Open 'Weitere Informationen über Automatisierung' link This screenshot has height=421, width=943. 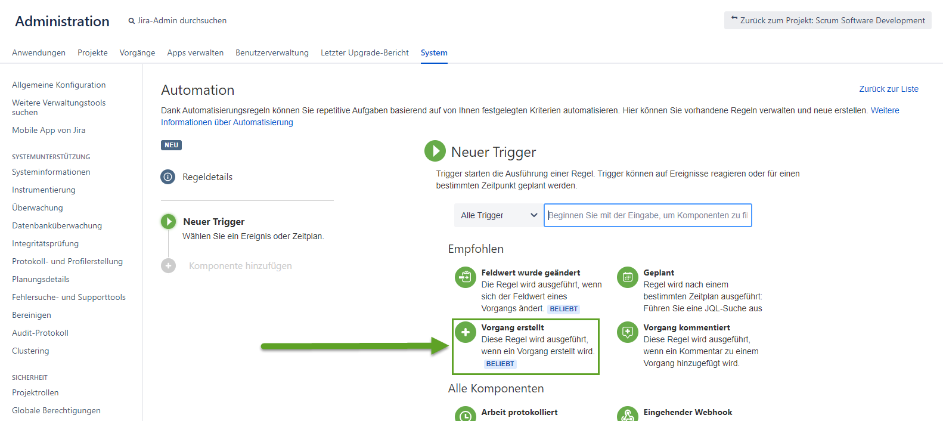[x=227, y=122]
